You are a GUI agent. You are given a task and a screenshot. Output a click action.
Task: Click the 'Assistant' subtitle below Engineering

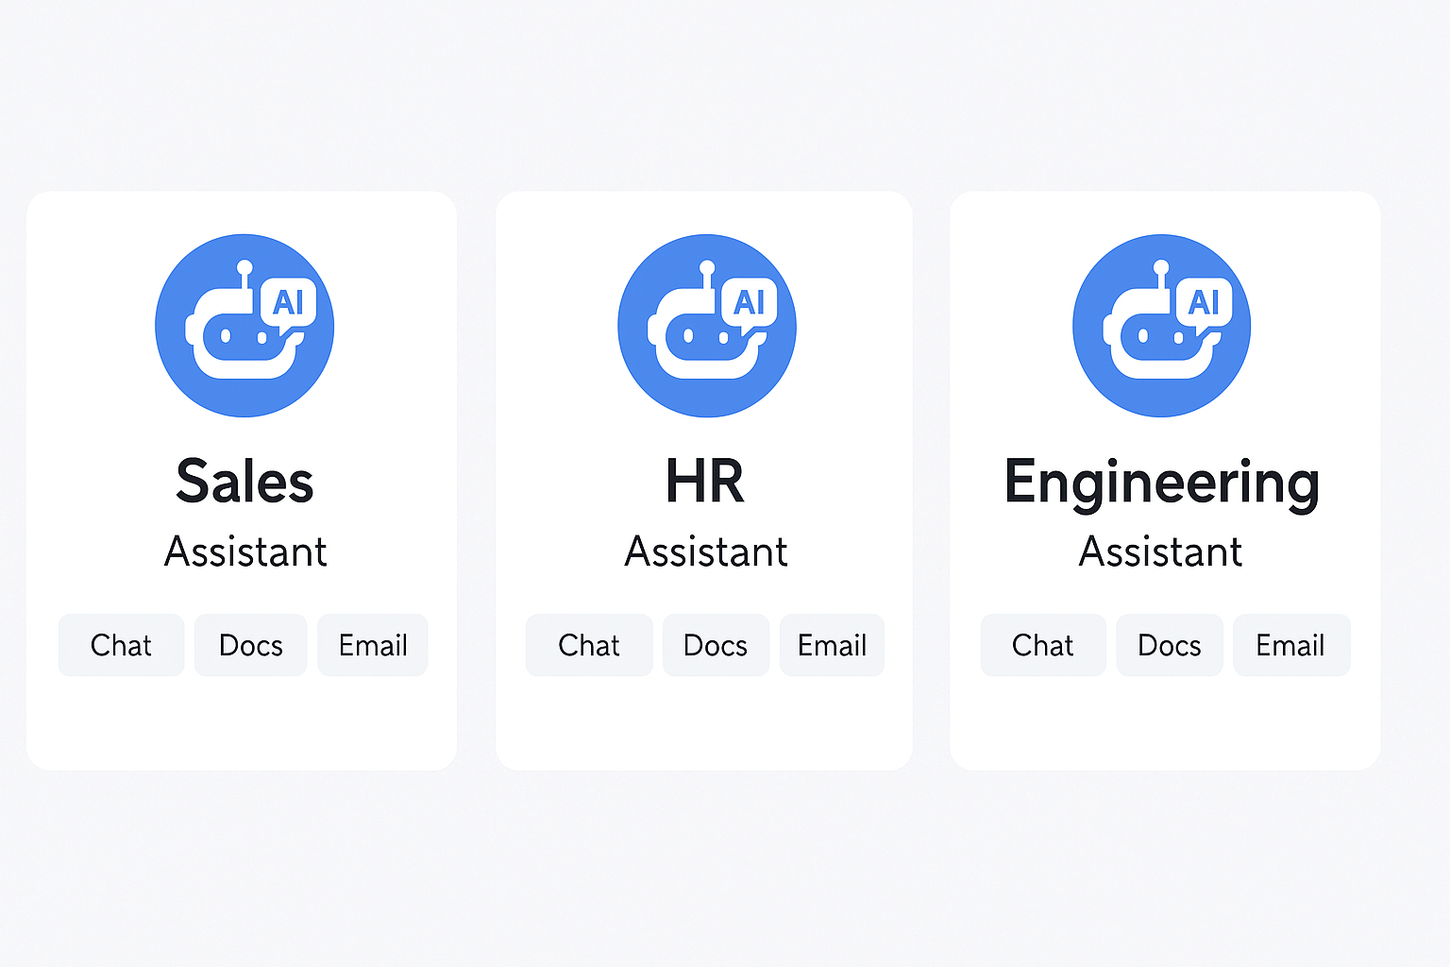1161,551
